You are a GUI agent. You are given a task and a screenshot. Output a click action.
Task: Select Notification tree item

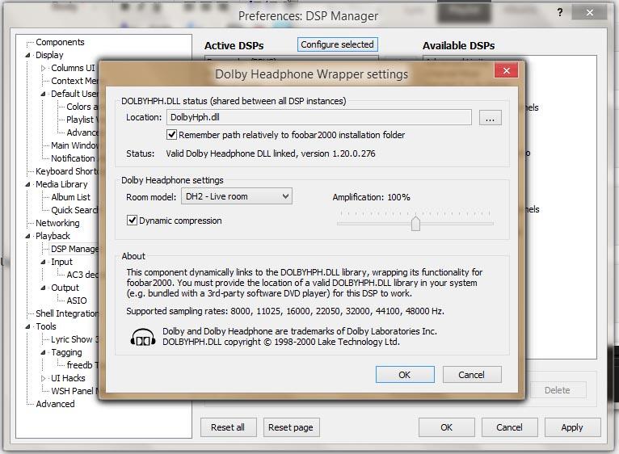coord(73,158)
